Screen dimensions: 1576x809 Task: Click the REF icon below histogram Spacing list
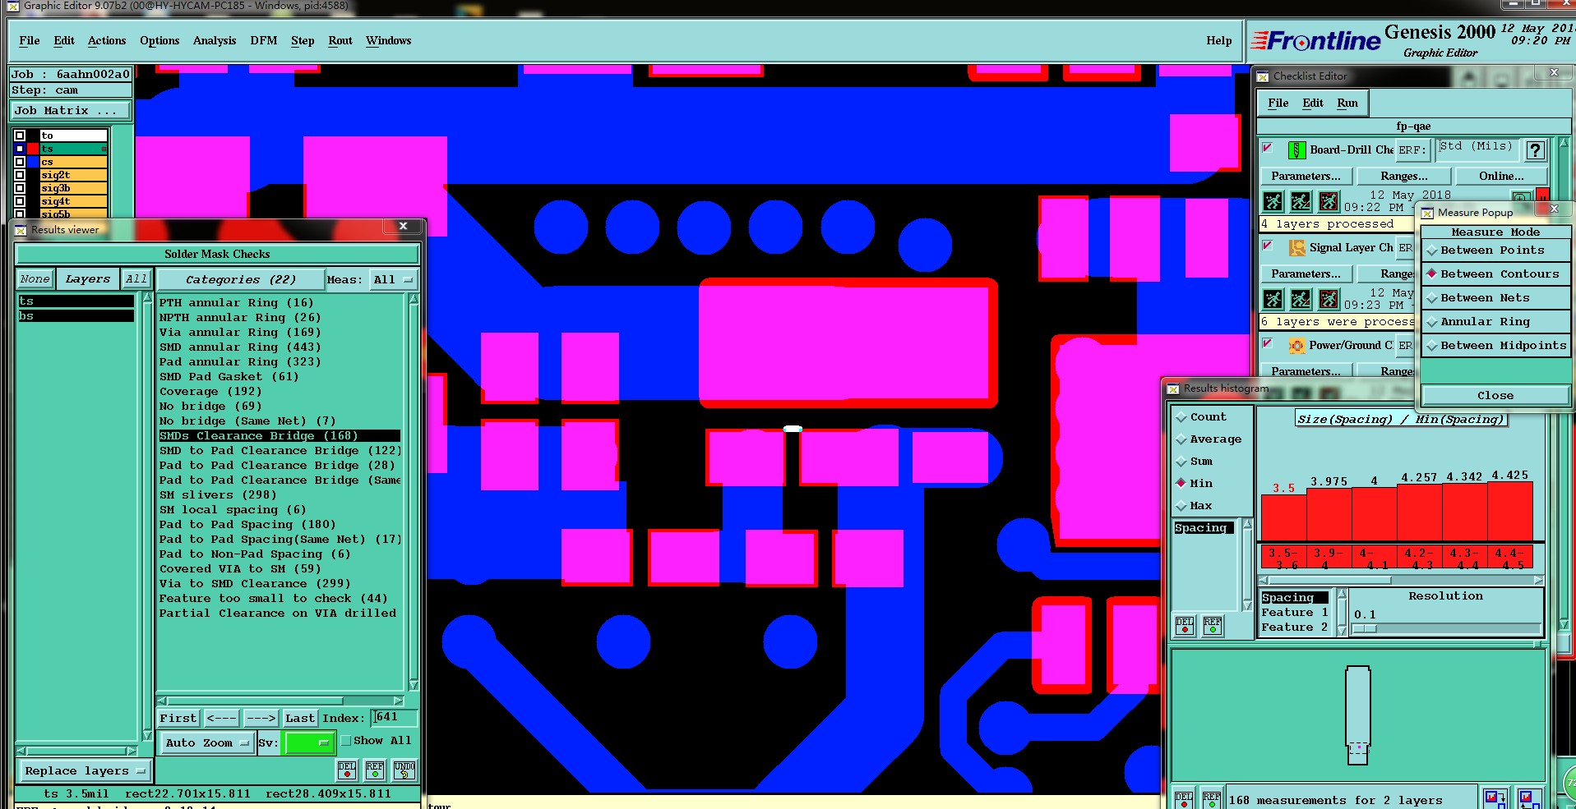coord(1213,626)
